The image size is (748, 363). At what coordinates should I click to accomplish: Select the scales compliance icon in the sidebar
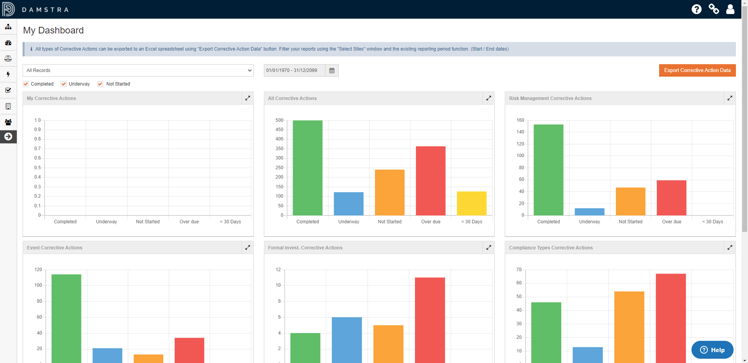(x=8, y=58)
